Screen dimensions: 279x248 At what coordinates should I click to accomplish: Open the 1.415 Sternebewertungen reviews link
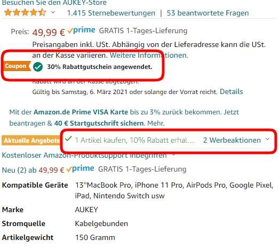point(111,13)
